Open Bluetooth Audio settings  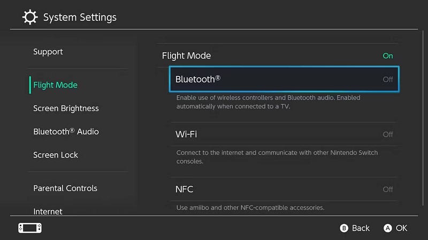tap(66, 131)
